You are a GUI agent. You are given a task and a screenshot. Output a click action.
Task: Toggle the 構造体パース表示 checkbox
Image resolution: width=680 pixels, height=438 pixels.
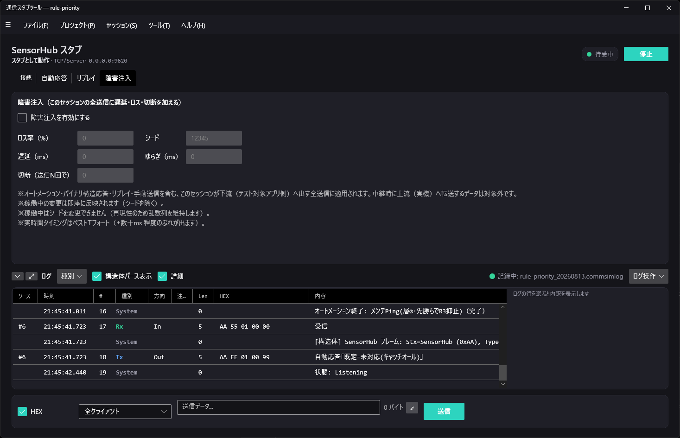point(97,276)
